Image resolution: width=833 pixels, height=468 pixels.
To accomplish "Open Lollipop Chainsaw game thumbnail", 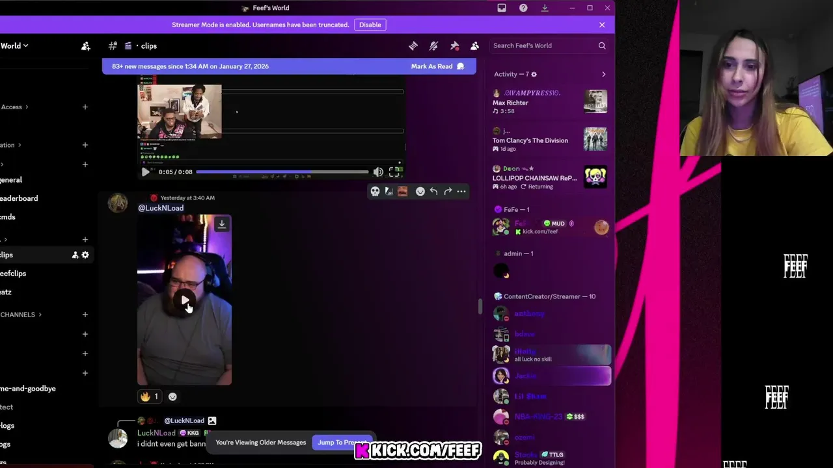I will coord(595,177).
